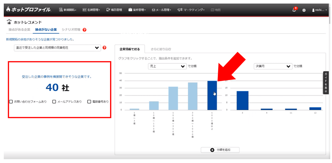Click the notification bell icon

click(294, 10)
